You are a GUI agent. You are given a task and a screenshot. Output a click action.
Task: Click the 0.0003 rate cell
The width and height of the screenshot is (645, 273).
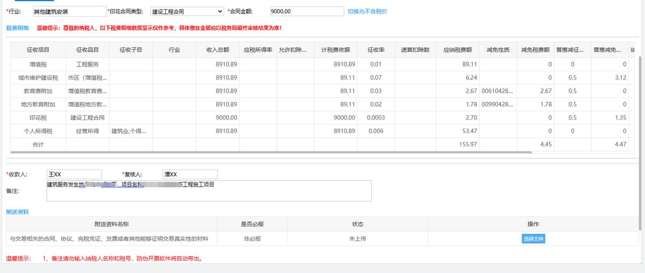pyautogui.click(x=376, y=117)
